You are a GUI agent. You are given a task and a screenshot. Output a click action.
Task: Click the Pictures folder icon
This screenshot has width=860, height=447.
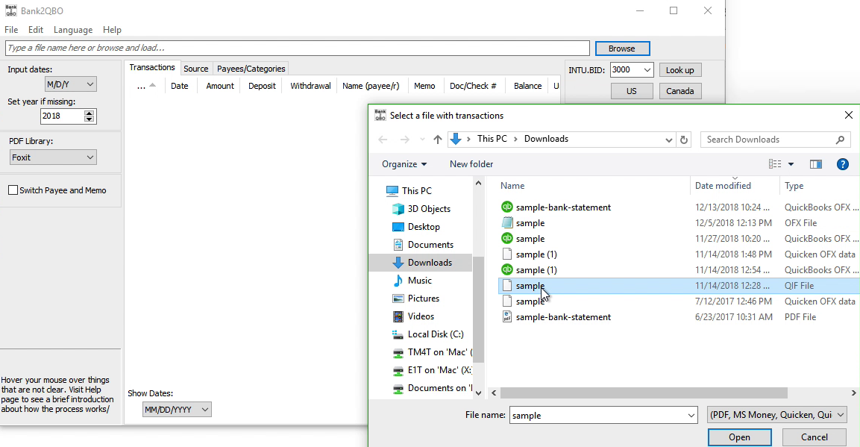398,298
